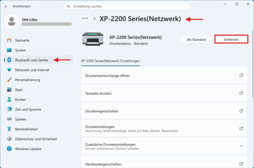Click Testseite drucken
Screen dimensions: 254x168
164,93
